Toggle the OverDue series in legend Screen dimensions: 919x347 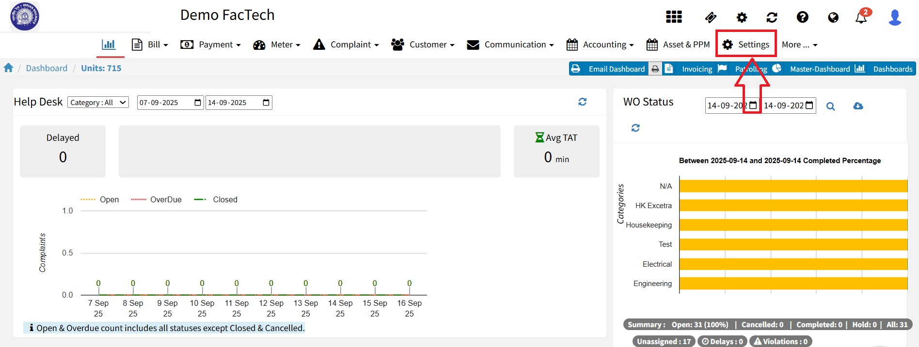pos(156,199)
